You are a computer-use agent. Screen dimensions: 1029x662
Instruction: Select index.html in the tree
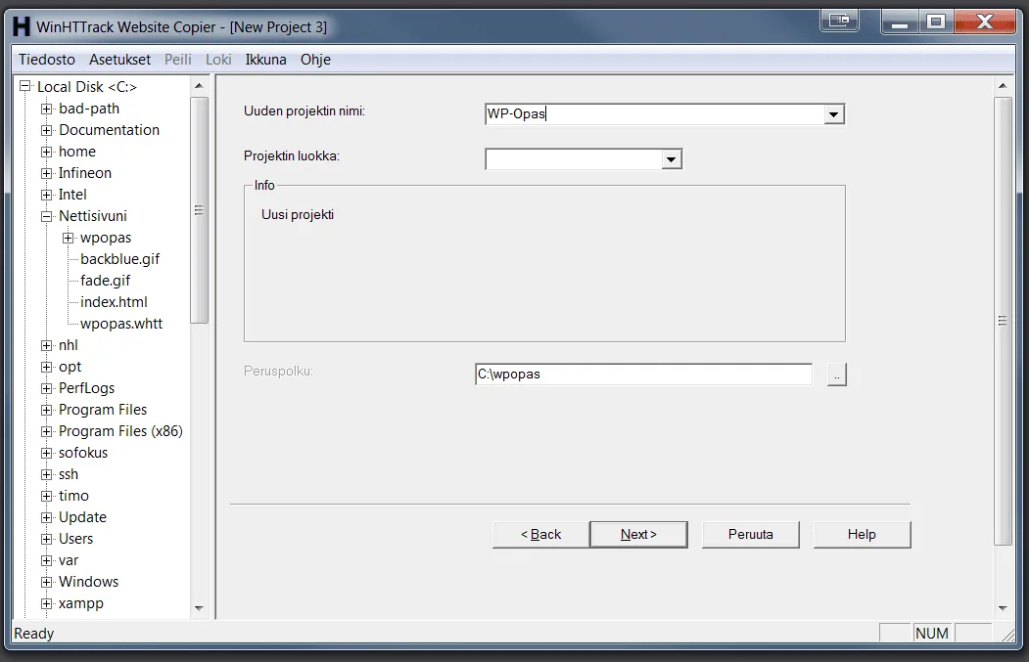tap(114, 302)
